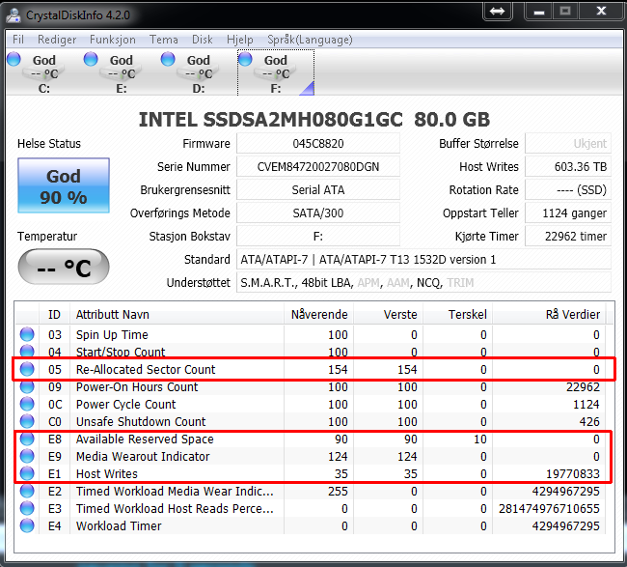627x567 pixels.
Task: Click the Nåverende column header
Action: click(318, 314)
